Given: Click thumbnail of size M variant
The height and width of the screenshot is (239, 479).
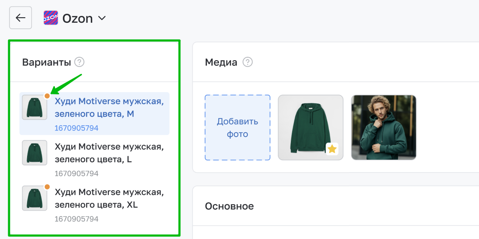Looking at the screenshot, I should (x=34, y=108).
